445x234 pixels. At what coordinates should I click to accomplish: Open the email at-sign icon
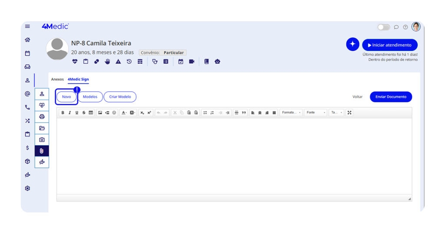(27, 94)
